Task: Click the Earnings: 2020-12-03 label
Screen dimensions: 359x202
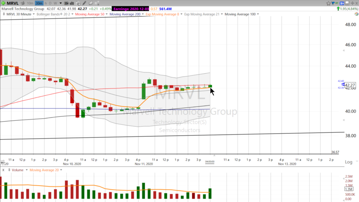Action: pyautogui.click(x=131, y=9)
